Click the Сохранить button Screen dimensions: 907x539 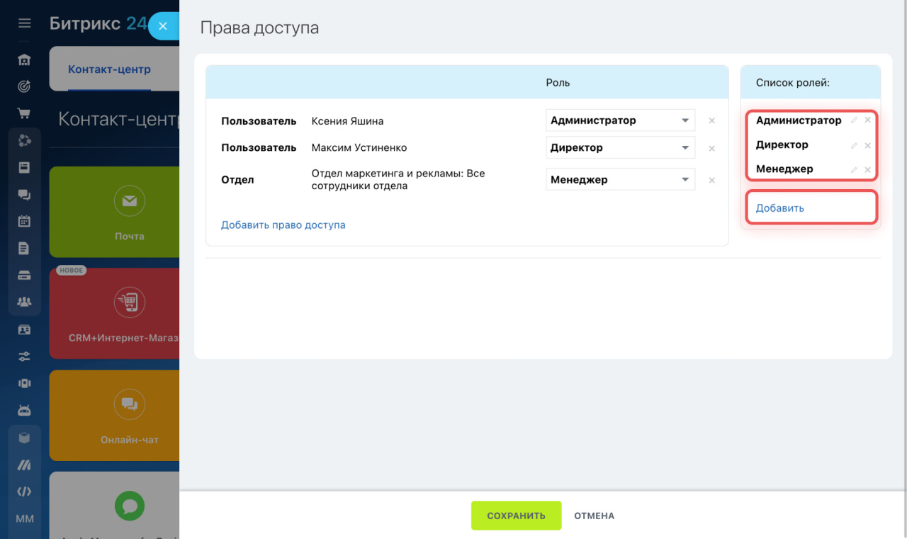[516, 516]
